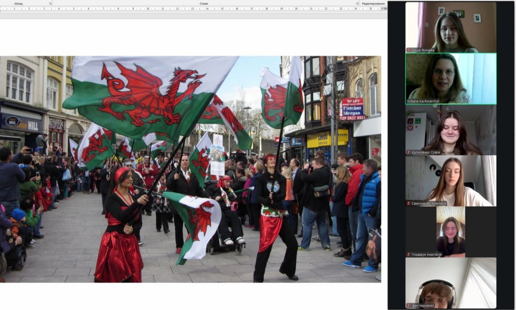Click muted mic icon beside Даша Ясичева
516x310 pixels.
[x=409, y=50]
